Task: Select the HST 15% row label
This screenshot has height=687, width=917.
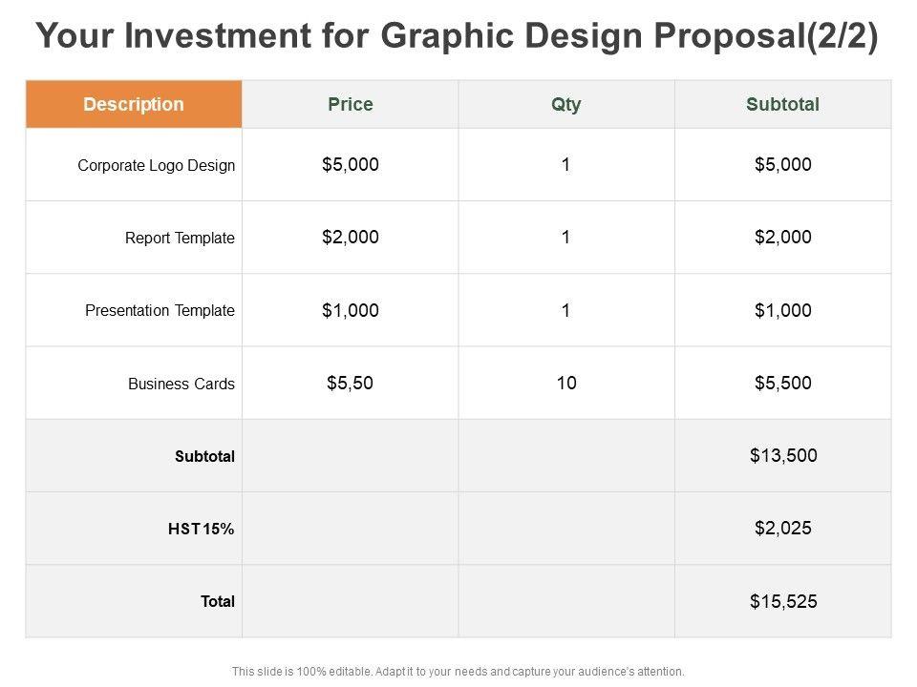Action: point(201,530)
